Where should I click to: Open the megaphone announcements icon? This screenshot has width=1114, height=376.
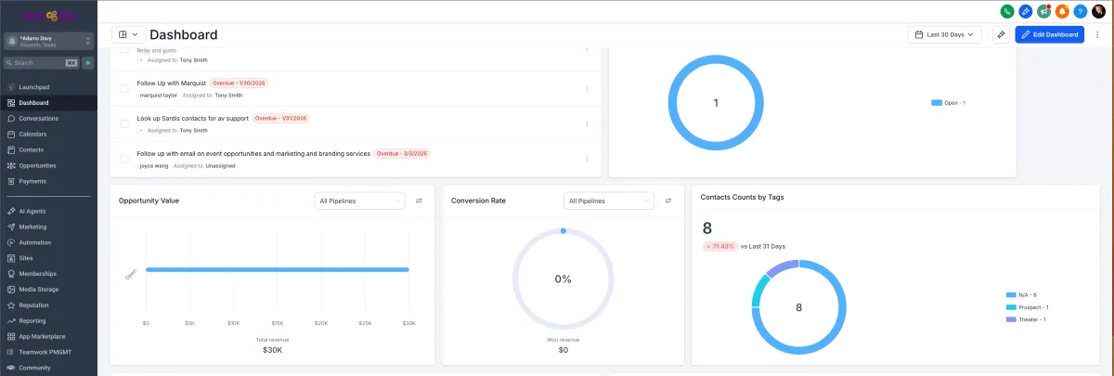click(1043, 11)
